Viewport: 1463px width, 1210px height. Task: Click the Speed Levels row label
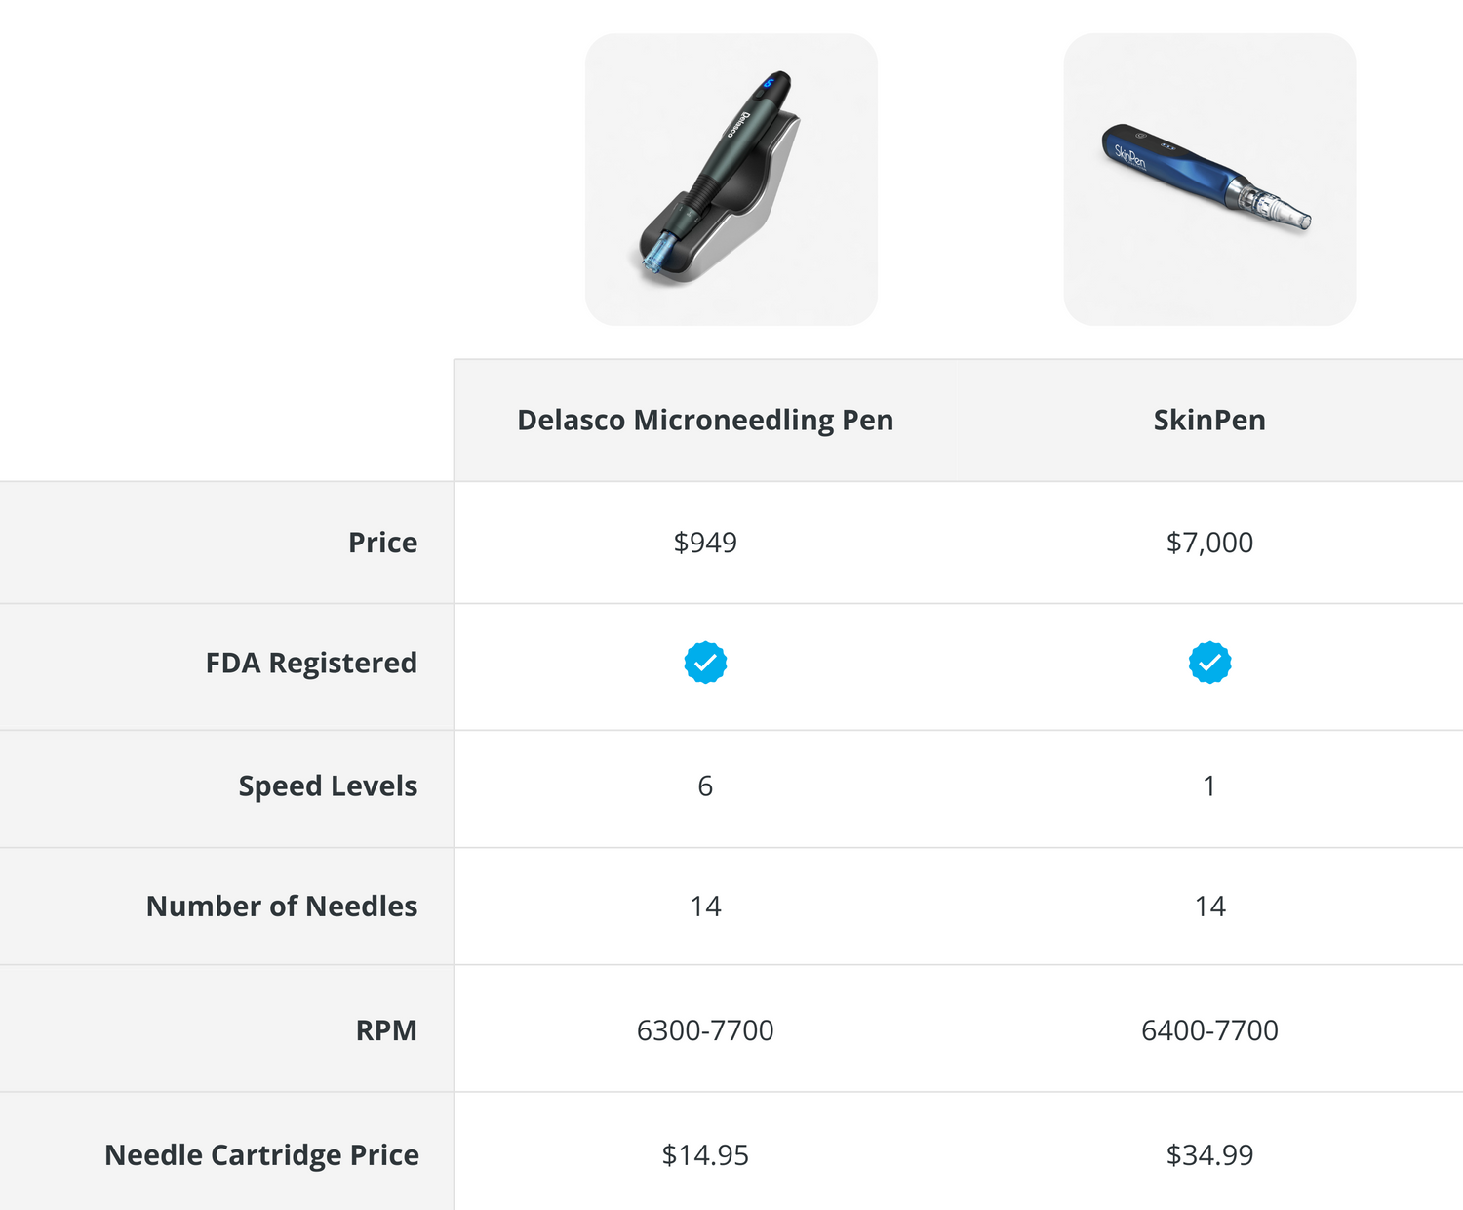[328, 786]
